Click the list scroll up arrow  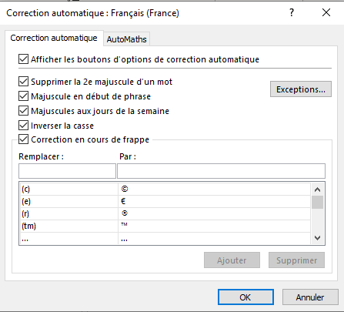tap(317, 190)
